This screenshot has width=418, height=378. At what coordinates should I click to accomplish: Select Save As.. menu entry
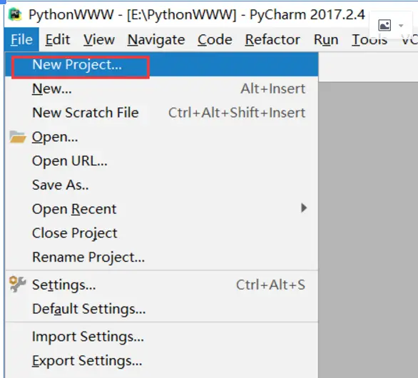161,185
